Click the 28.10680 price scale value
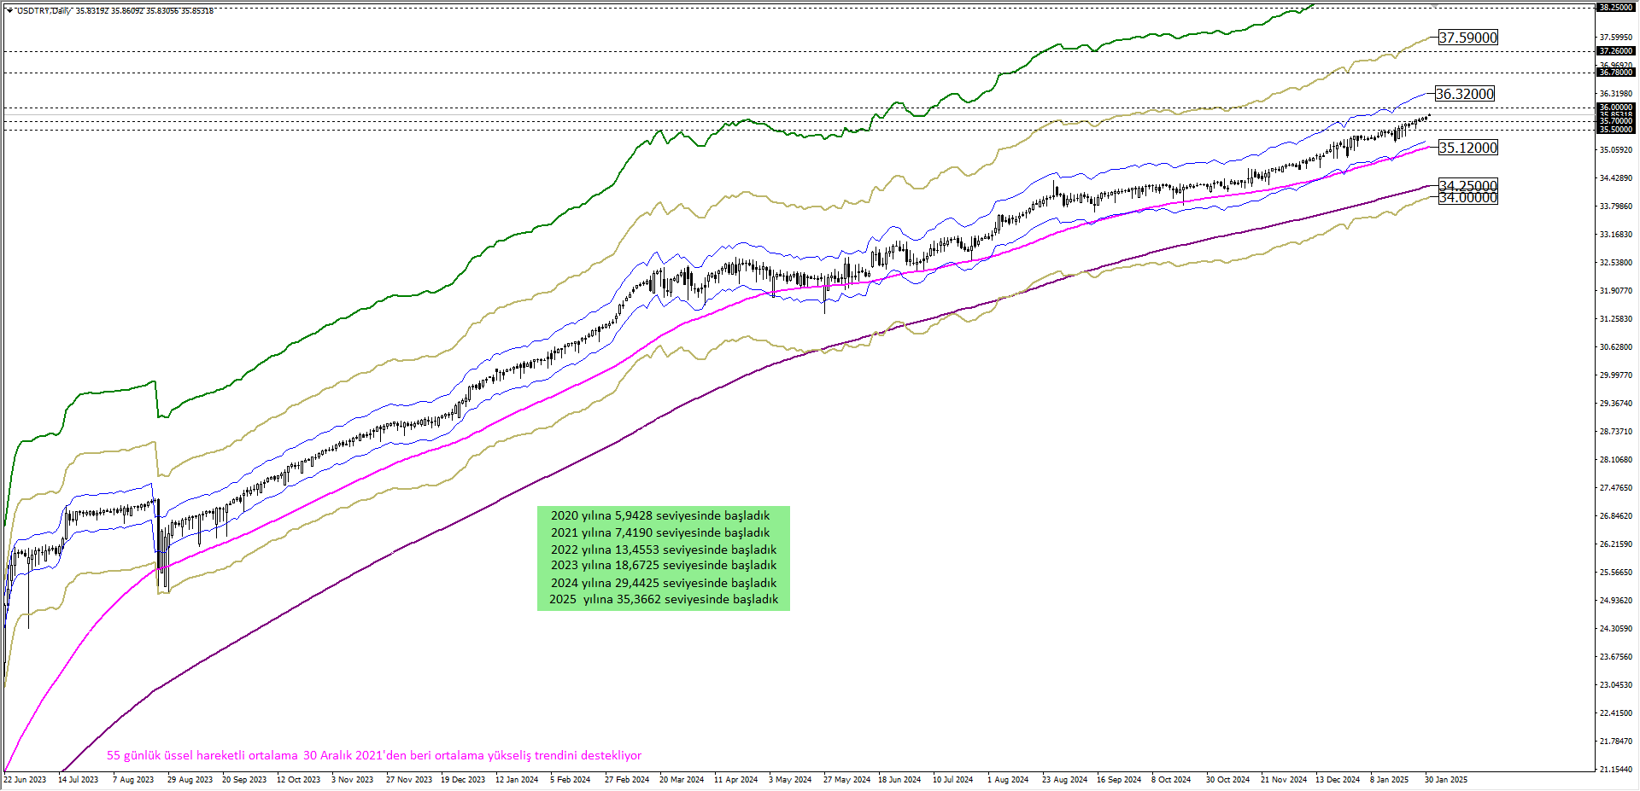Viewport: 1640px width, 791px height. [1615, 460]
